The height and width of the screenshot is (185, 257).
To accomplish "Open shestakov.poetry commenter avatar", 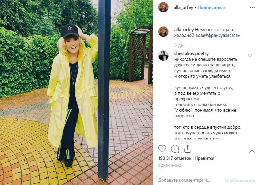I will coord(163,55).
